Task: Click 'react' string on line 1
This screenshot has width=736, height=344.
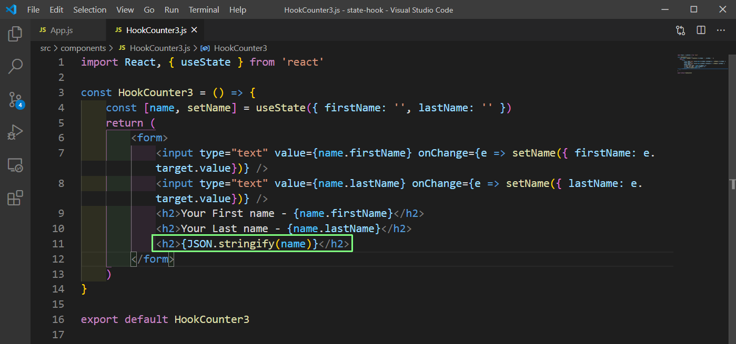Action: tap(303, 62)
